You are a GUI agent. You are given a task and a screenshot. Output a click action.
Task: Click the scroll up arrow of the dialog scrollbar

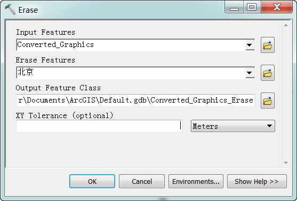(x=286, y=25)
